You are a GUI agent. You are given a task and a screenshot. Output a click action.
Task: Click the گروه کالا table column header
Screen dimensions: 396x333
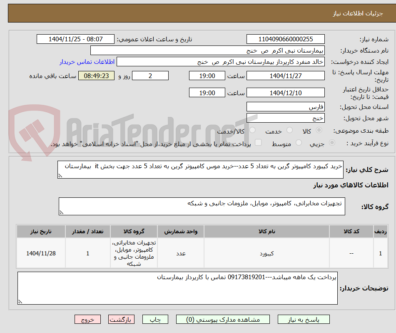(134, 232)
